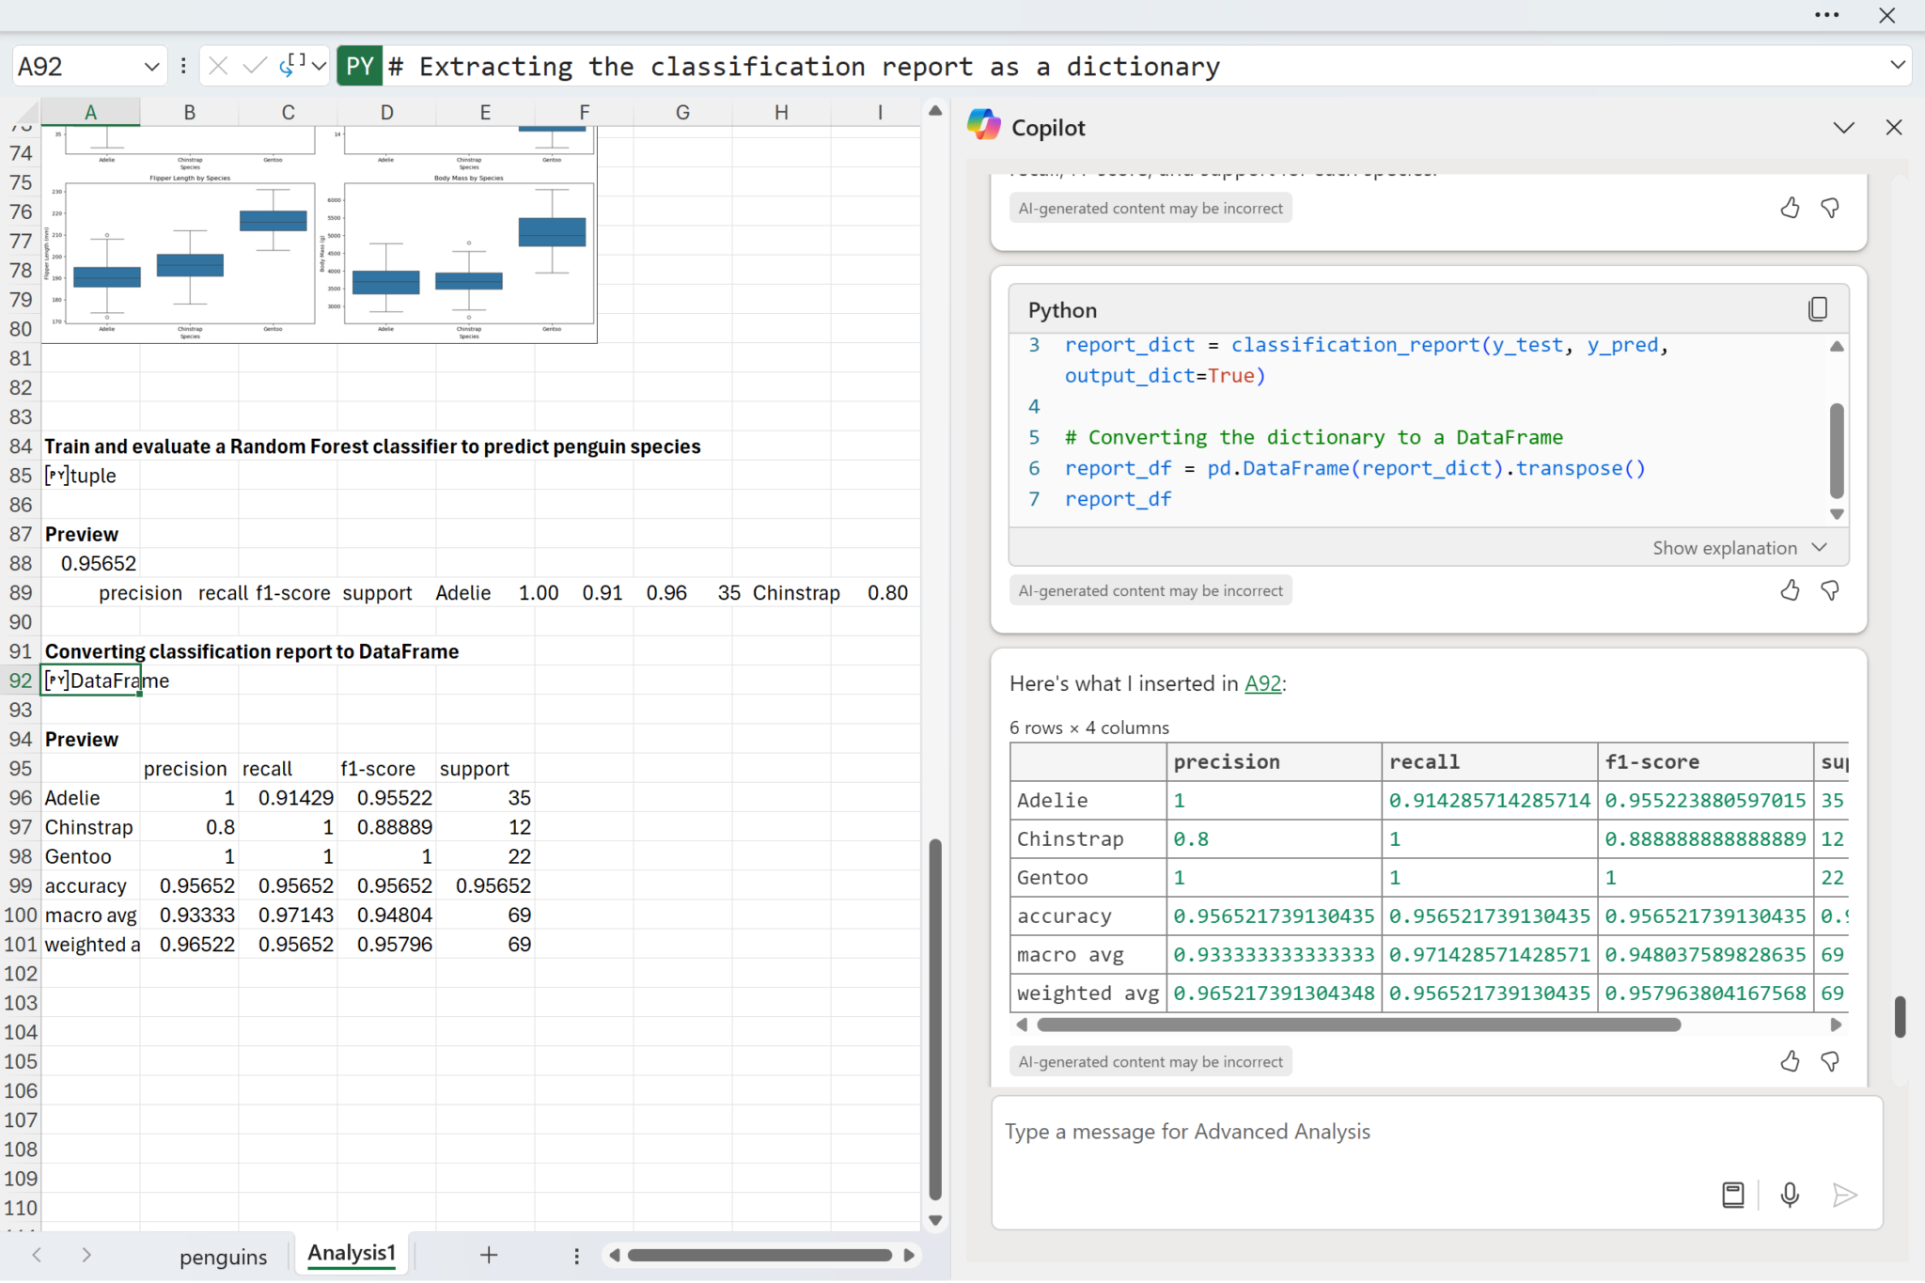Click the Python output type icon
The height and width of the screenshot is (1283, 1925).
click(x=292, y=65)
